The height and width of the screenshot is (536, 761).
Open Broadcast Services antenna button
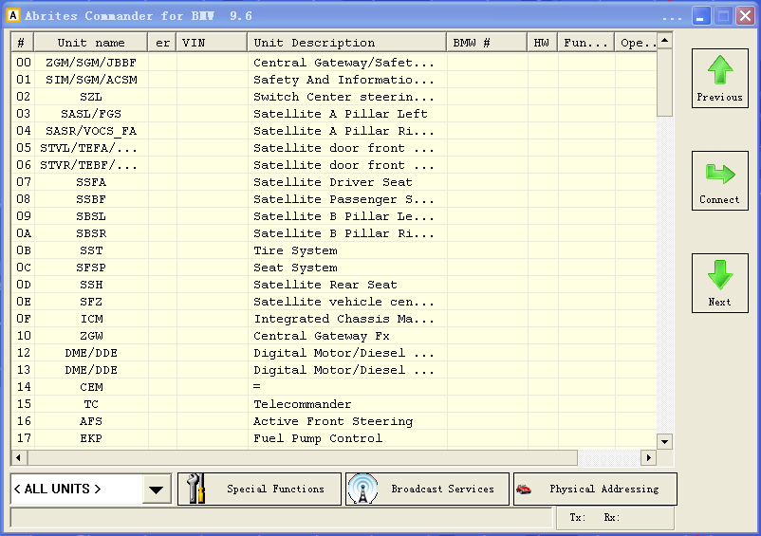[x=427, y=489]
